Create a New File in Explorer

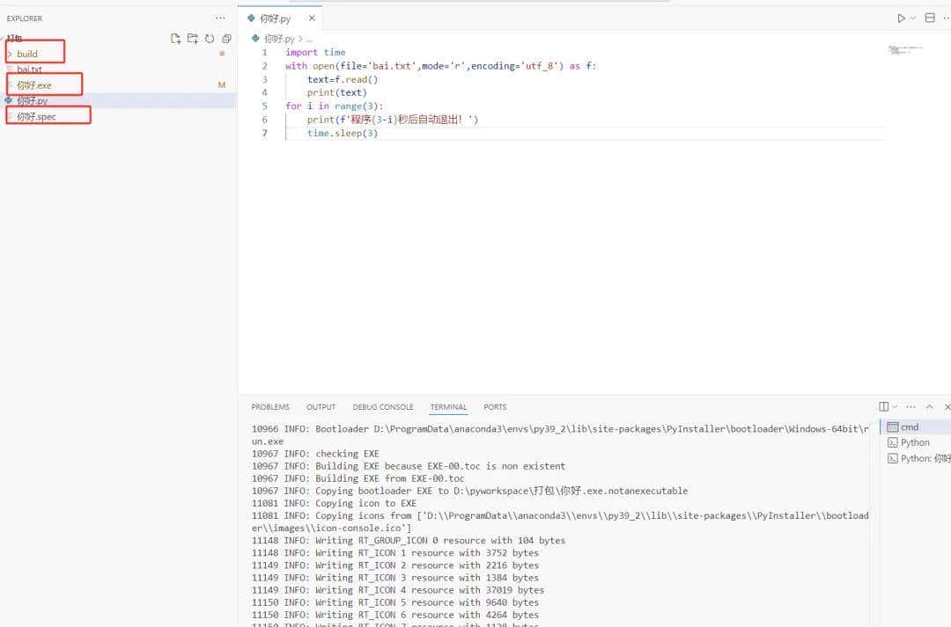pyautogui.click(x=176, y=39)
